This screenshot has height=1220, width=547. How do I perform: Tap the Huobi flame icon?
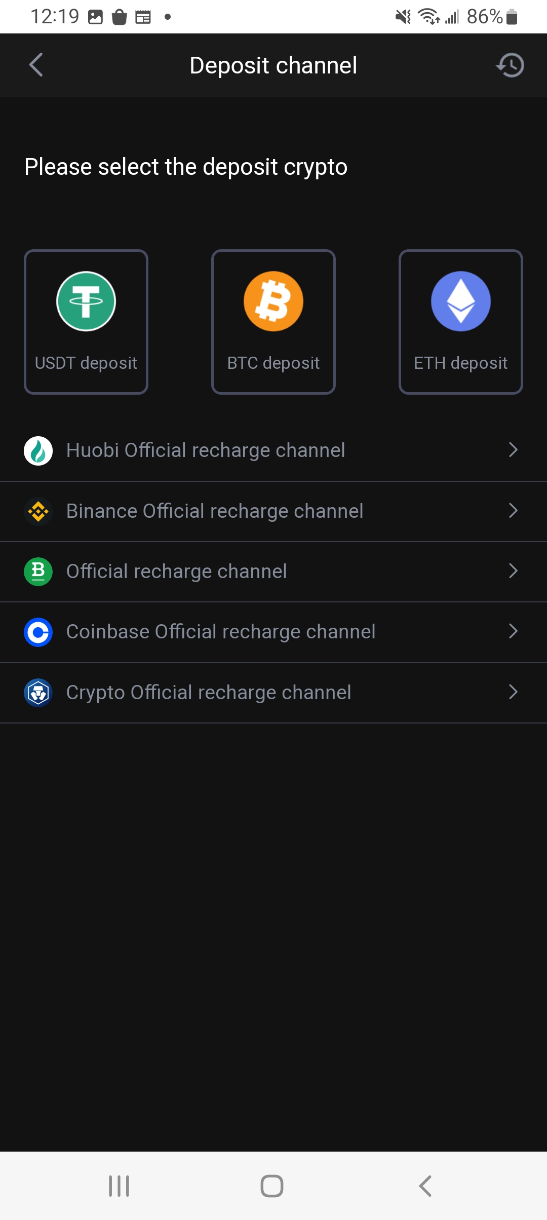tap(38, 450)
